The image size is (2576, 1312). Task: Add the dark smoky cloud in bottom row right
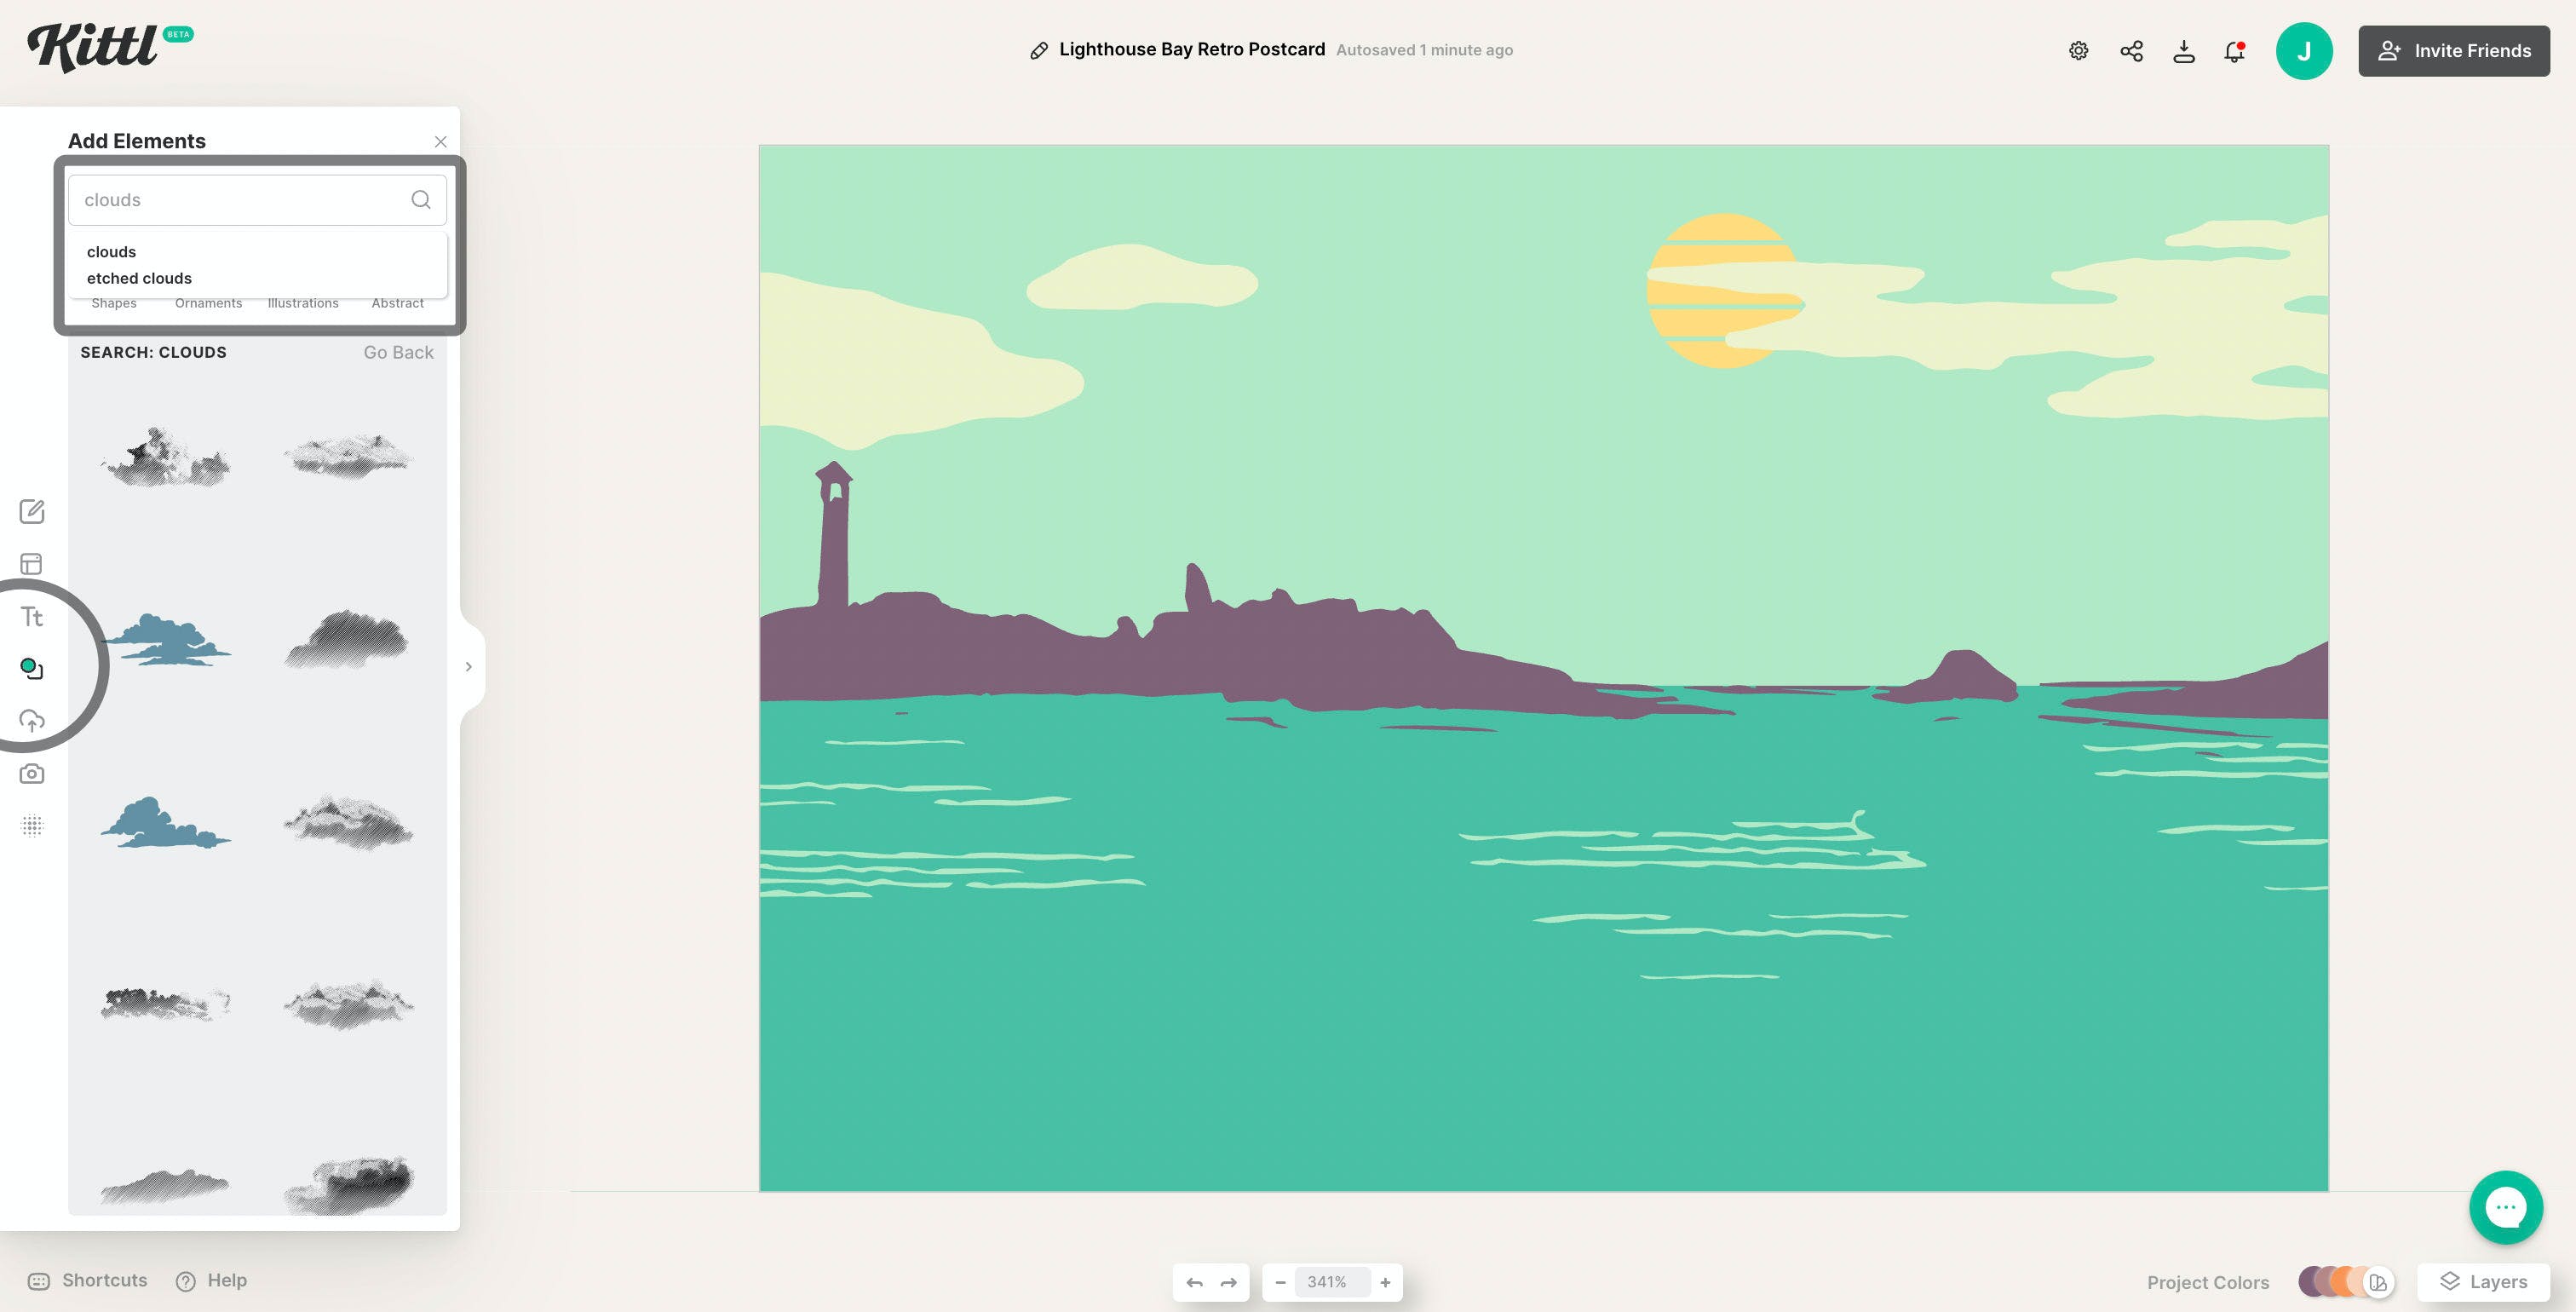(348, 1186)
